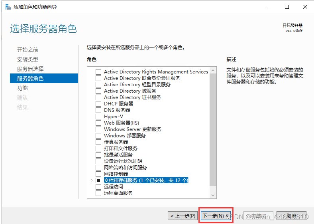The width and height of the screenshot is (314, 224).
Task: Check the 远程访问 role checkbox
Action: [98, 187]
